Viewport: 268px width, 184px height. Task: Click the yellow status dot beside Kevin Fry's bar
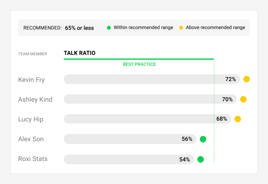pos(247,79)
